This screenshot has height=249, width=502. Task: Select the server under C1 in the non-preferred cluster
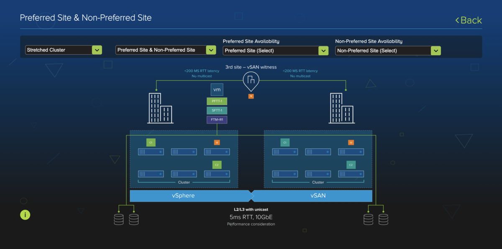coord(285,152)
